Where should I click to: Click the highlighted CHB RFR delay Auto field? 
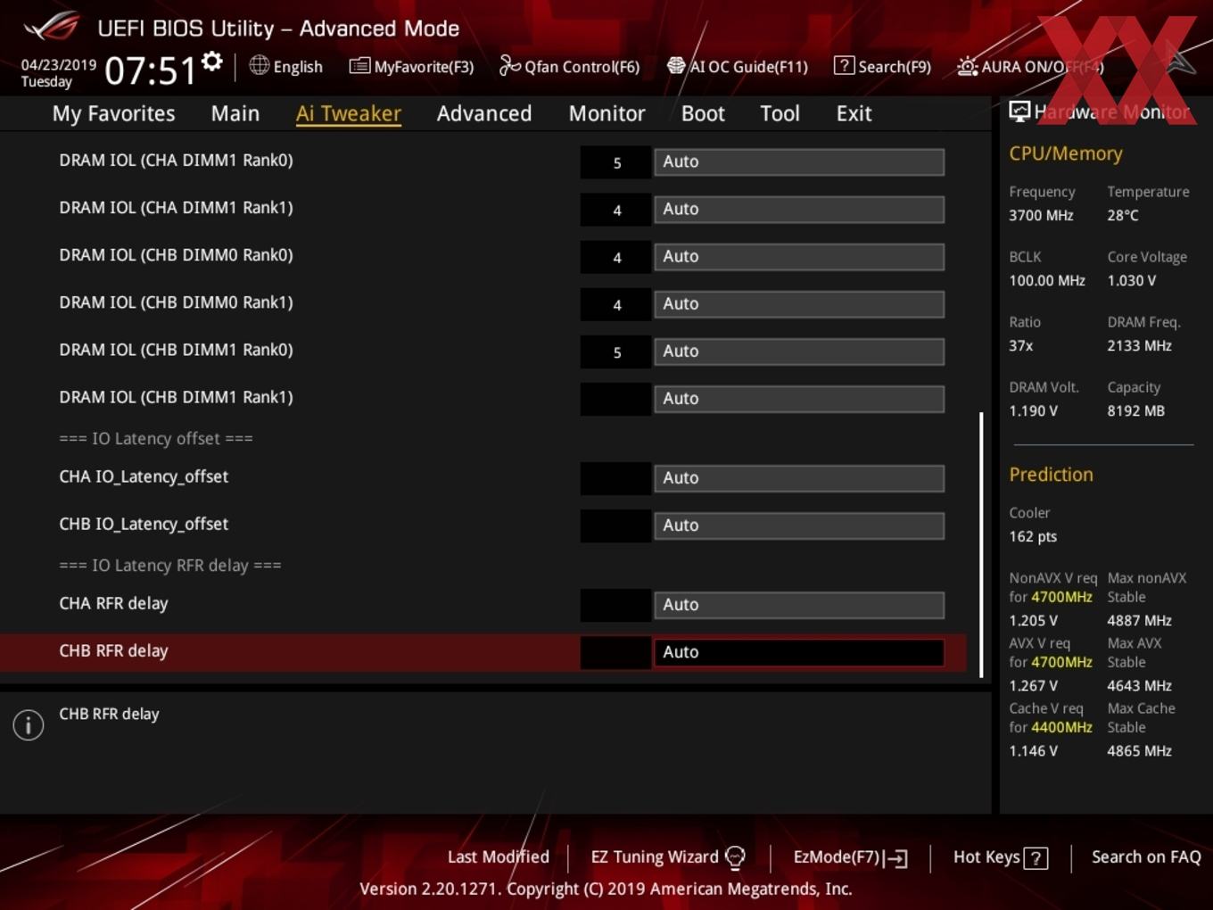pos(799,651)
